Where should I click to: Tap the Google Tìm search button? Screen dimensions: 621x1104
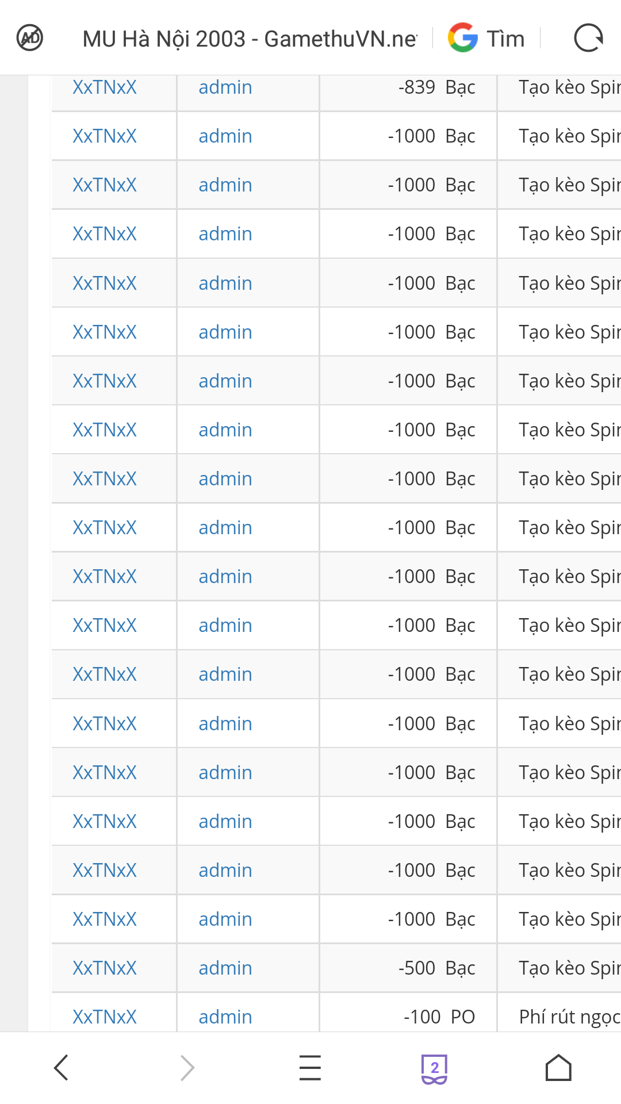tap(486, 39)
